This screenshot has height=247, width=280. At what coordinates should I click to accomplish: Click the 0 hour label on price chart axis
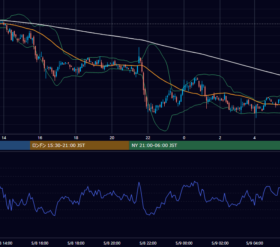tap(184, 138)
